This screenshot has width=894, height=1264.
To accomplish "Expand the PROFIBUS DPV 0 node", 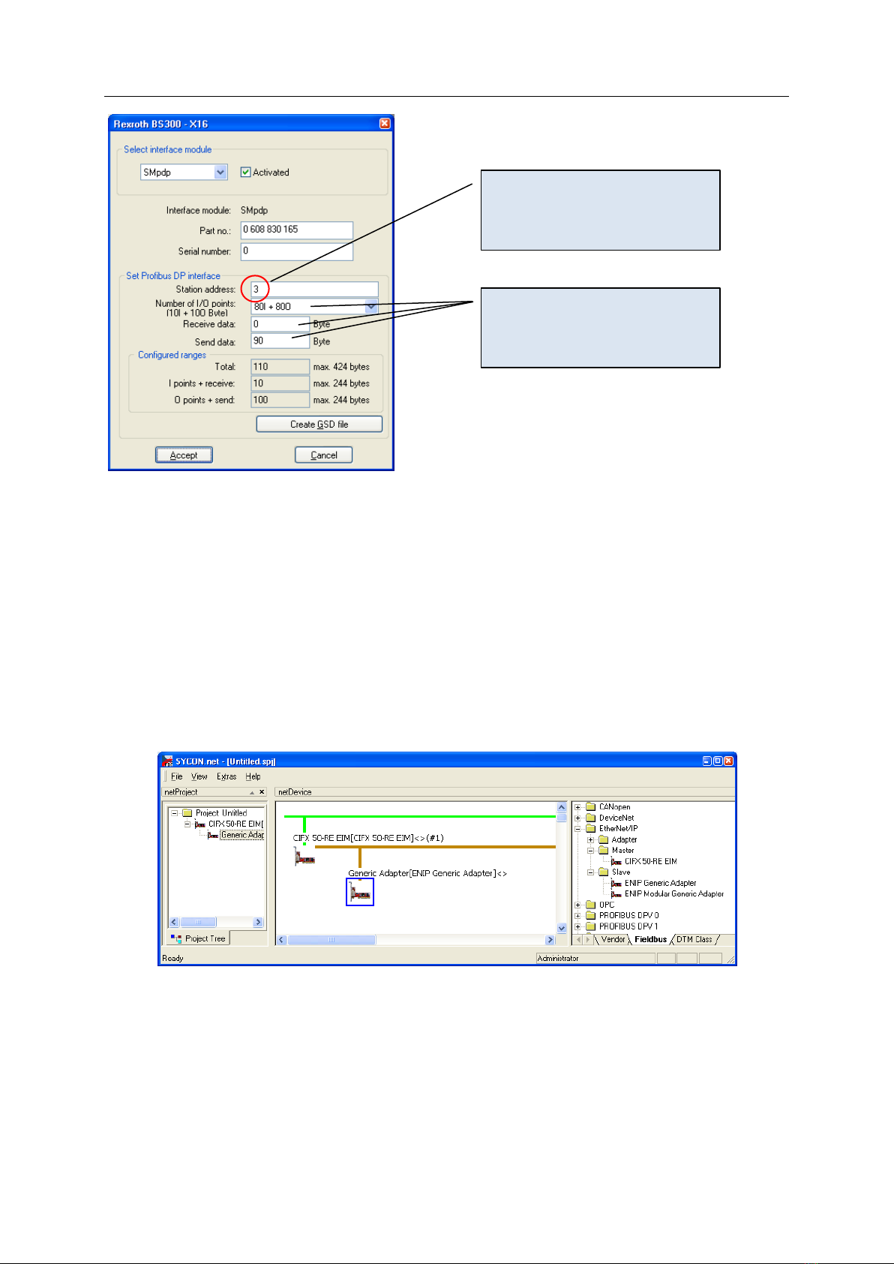I will pos(577,916).
